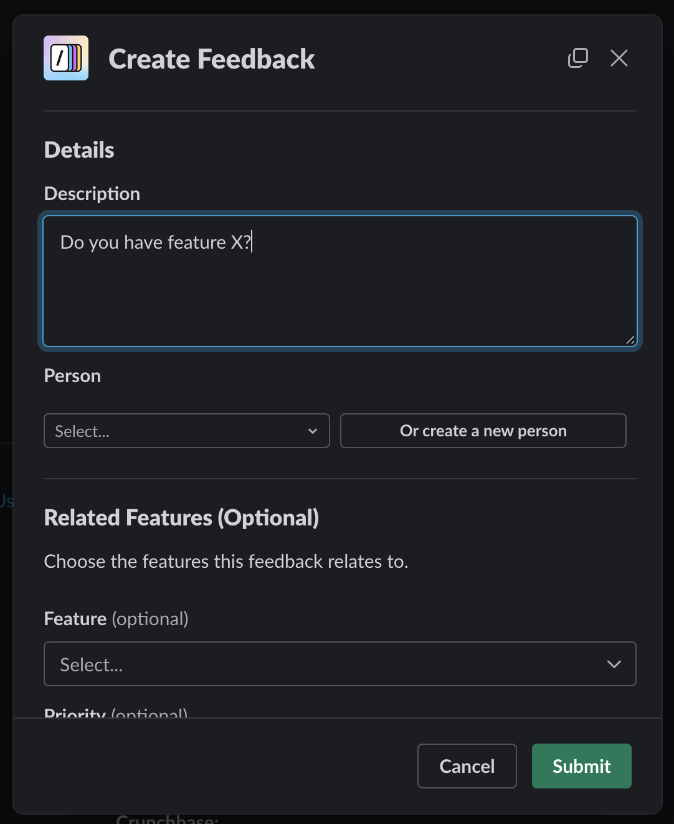Cancel the feedback creation
This screenshot has height=824, width=674.
click(x=467, y=766)
